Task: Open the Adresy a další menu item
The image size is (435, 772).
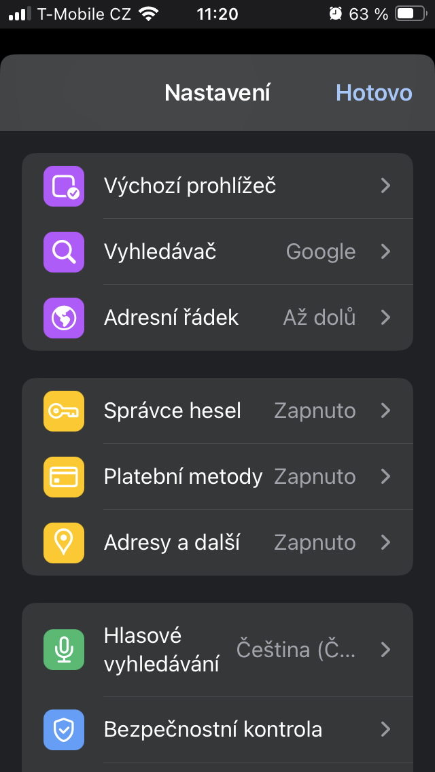Action: pyautogui.click(x=172, y=542)
